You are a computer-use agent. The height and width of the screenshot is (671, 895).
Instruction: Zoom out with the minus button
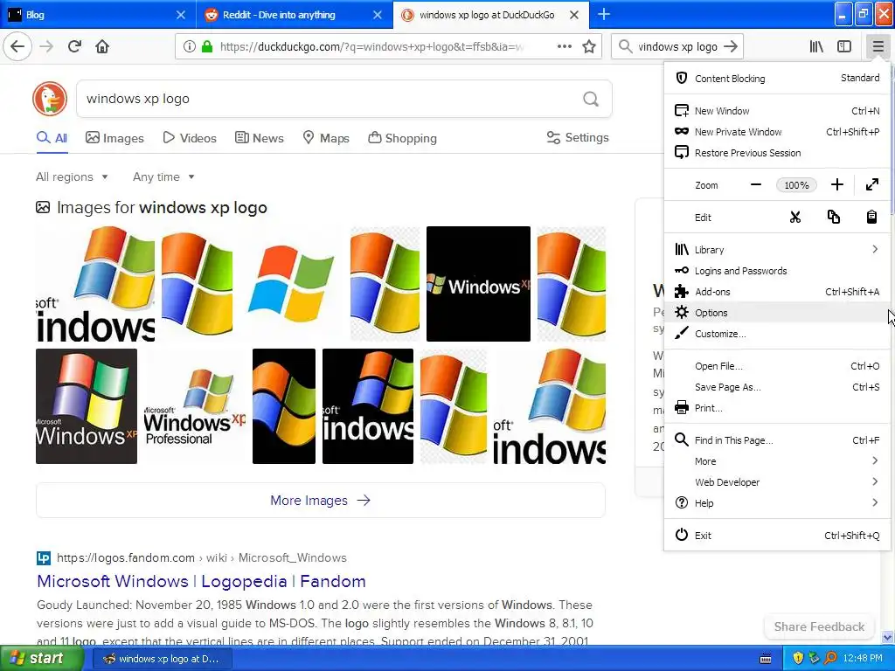coord(756,185)
